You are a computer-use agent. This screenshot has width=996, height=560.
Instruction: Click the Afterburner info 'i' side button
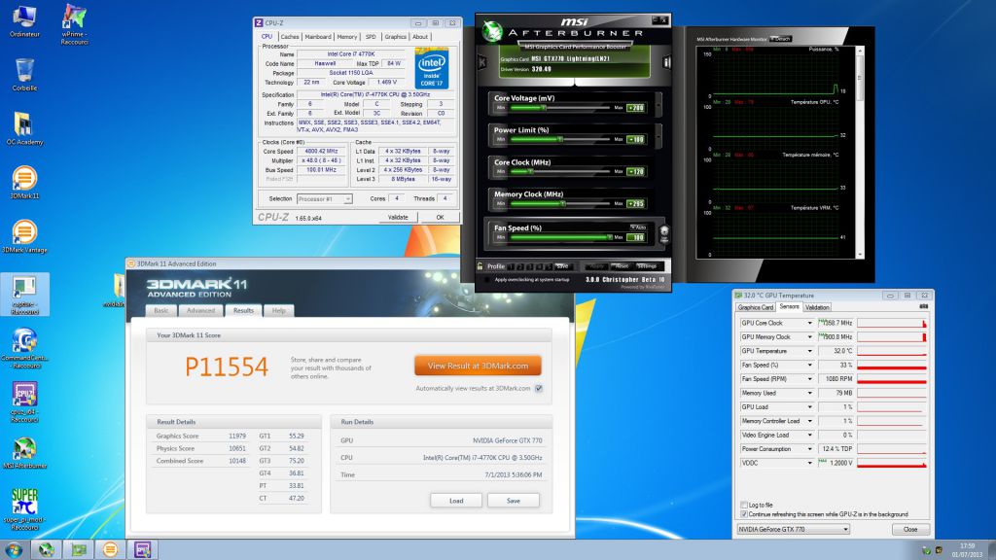(666, 61)
